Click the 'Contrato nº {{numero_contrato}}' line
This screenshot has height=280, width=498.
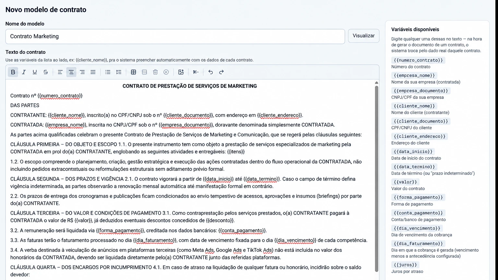click(x=46, y=96)
